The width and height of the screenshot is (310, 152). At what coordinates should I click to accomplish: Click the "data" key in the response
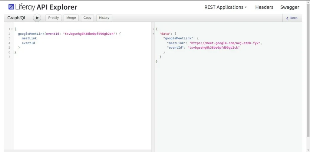click(x=165, y=34)
